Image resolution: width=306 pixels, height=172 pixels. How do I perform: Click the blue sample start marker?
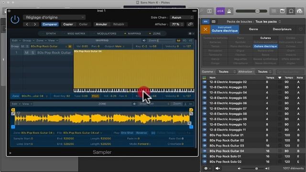click(13, 127)
